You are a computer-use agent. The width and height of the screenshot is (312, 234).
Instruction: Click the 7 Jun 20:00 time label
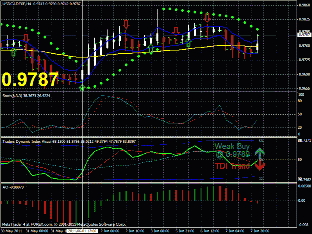tap(260, 231)
